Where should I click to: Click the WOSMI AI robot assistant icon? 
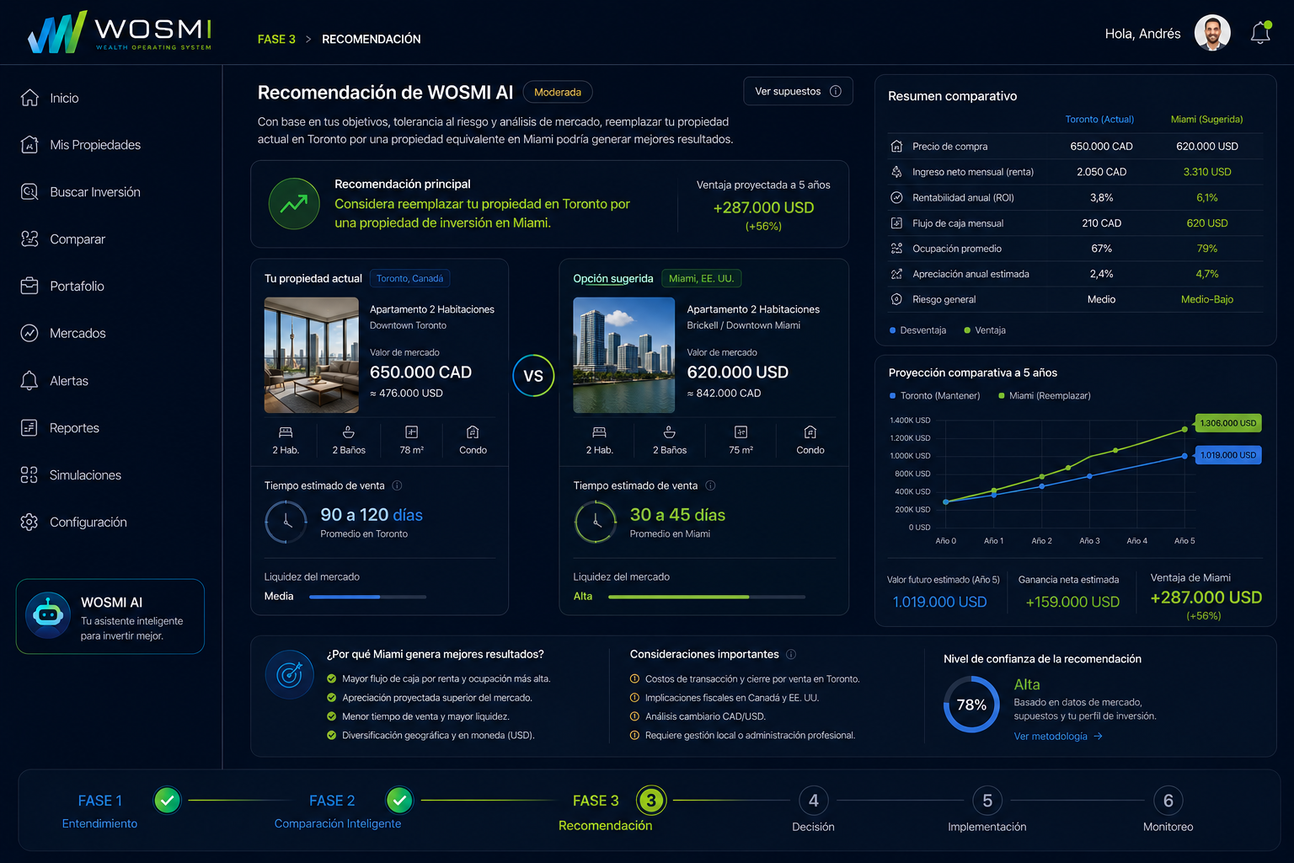pos(47,615)
